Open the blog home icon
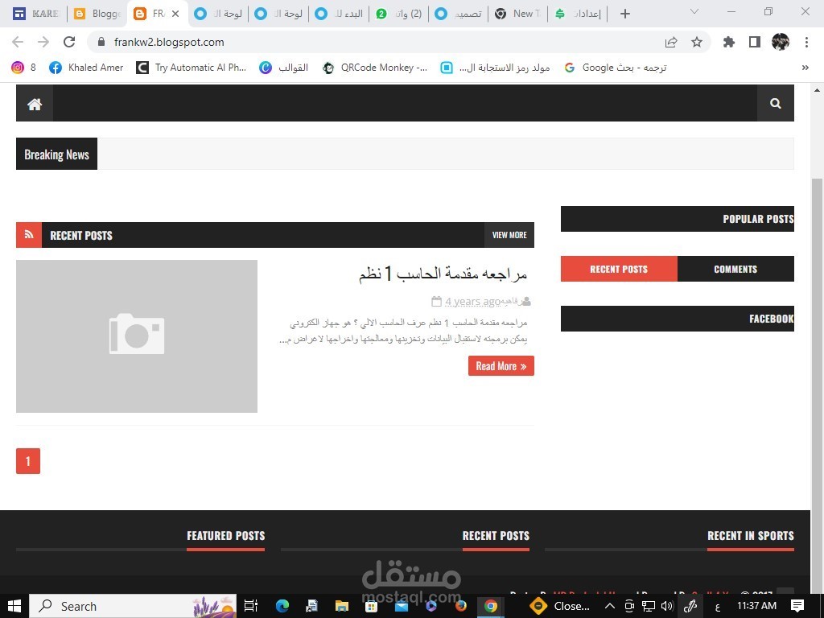Viewport: 824px width, 618px height. coord(35,104)
